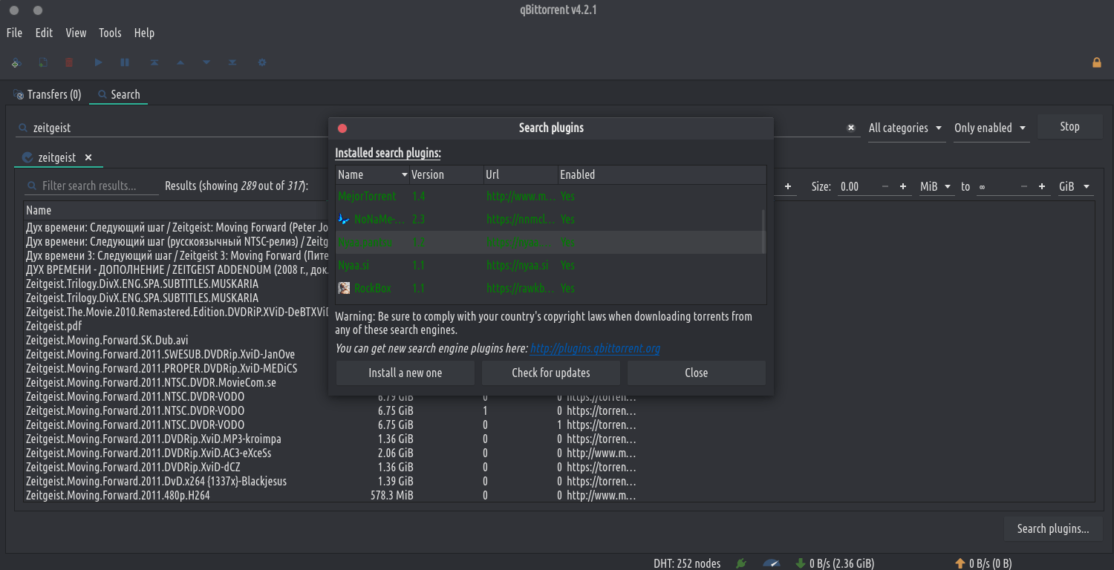This screenshot has height=570, width=1114.
Task: Increase minimum size with plus stepper
Action: 903,186
